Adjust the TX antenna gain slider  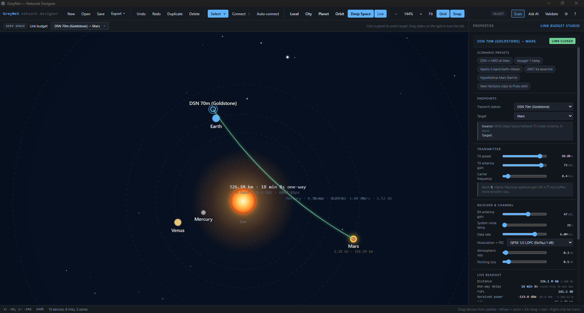(x=524, y=165)
